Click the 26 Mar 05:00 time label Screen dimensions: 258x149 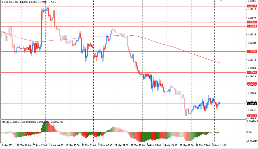pos(203,145)
